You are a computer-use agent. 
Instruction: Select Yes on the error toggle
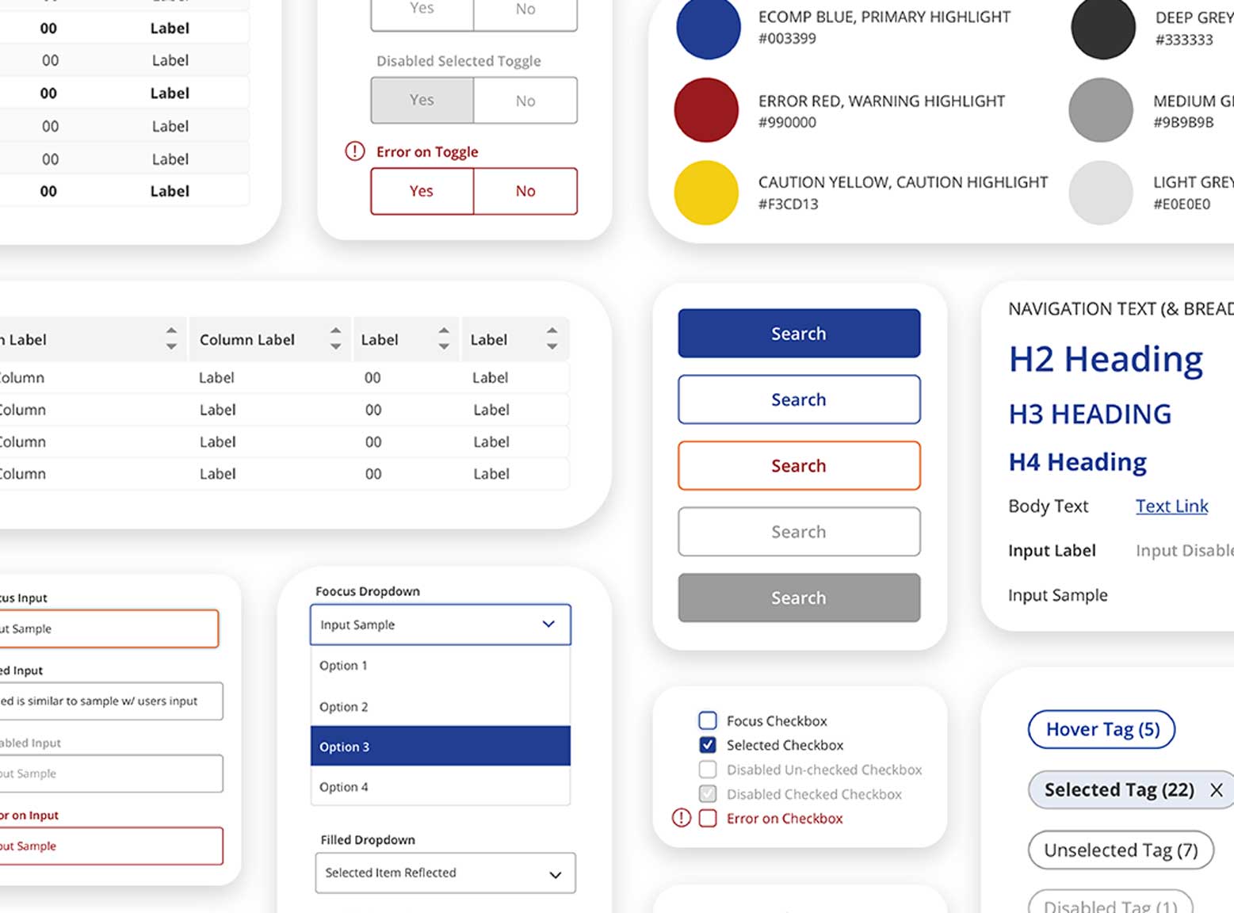coord(422,191)
